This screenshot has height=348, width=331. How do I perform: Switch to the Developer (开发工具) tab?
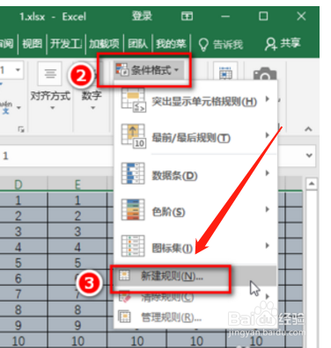66,44
